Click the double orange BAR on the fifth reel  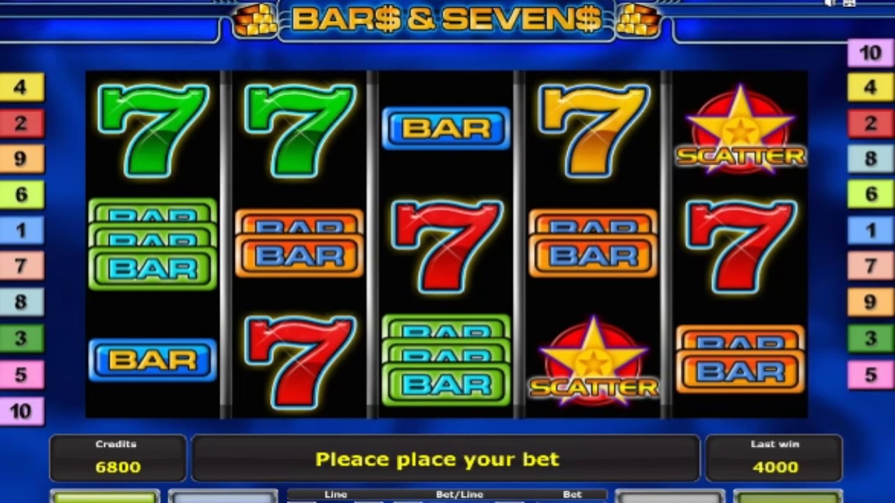click(x=740, y=359)
